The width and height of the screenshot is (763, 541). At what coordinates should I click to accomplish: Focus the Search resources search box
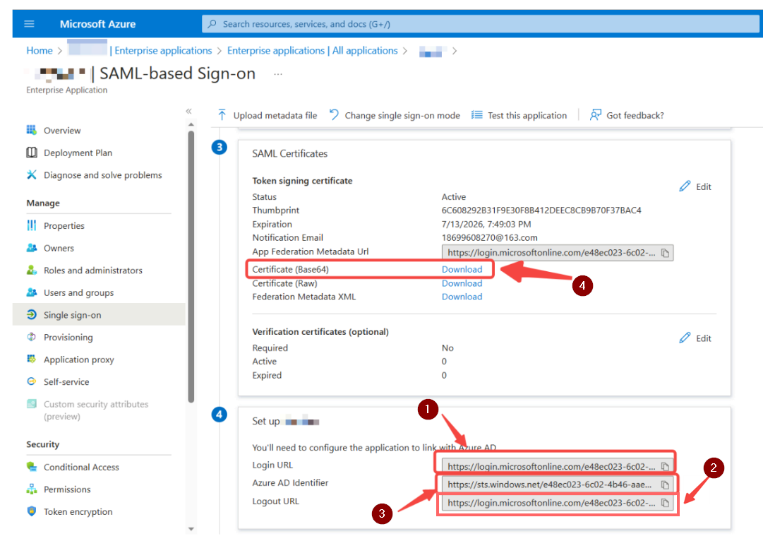(x=480, y=24)
